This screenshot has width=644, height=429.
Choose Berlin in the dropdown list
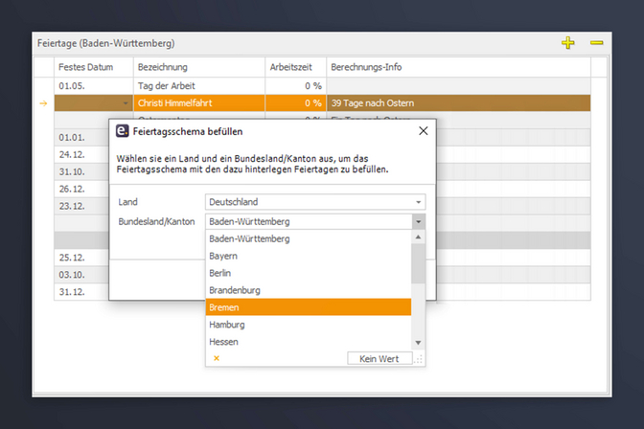pyautogui.click(x=308, y=274)
